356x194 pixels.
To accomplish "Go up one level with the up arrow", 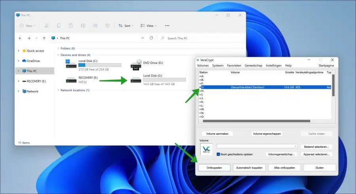I will coord(44,38).
